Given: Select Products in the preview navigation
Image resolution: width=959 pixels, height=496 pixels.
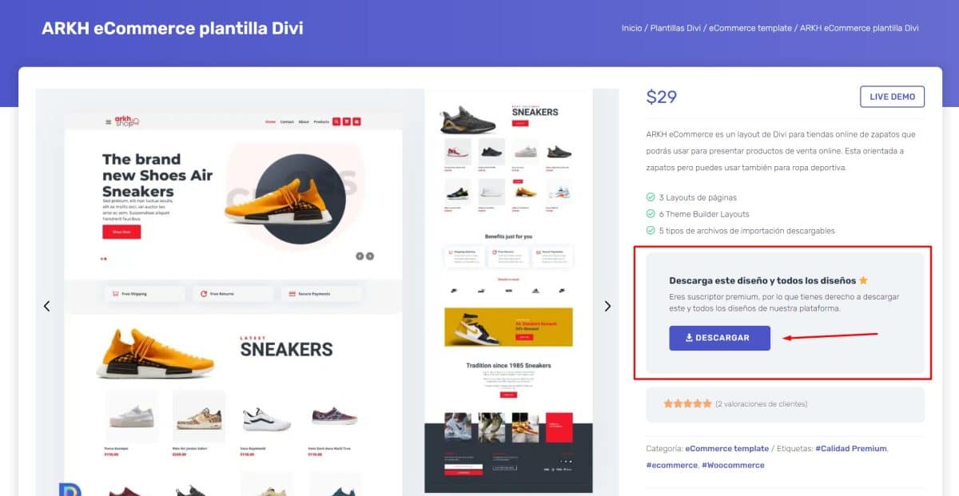Looking at the screenshot, I should coord(321,121).
